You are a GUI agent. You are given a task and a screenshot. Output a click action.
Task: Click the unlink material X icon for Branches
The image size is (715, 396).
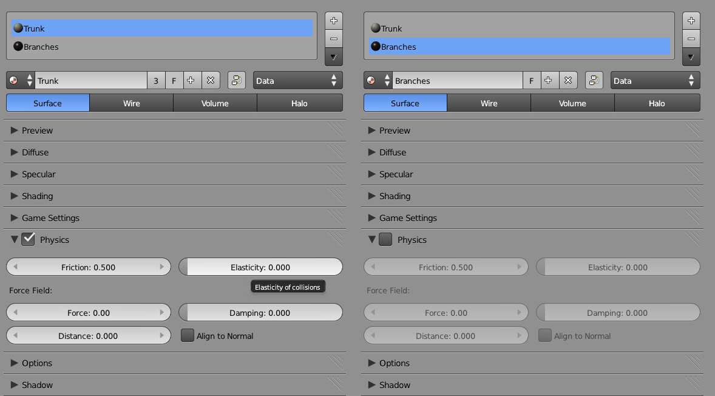click(568, 80)
